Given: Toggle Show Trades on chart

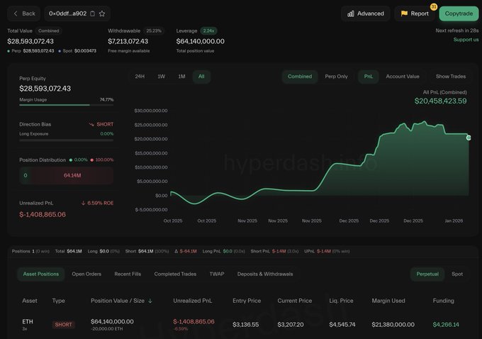Looking at the screenshot, I should point(451,77).
